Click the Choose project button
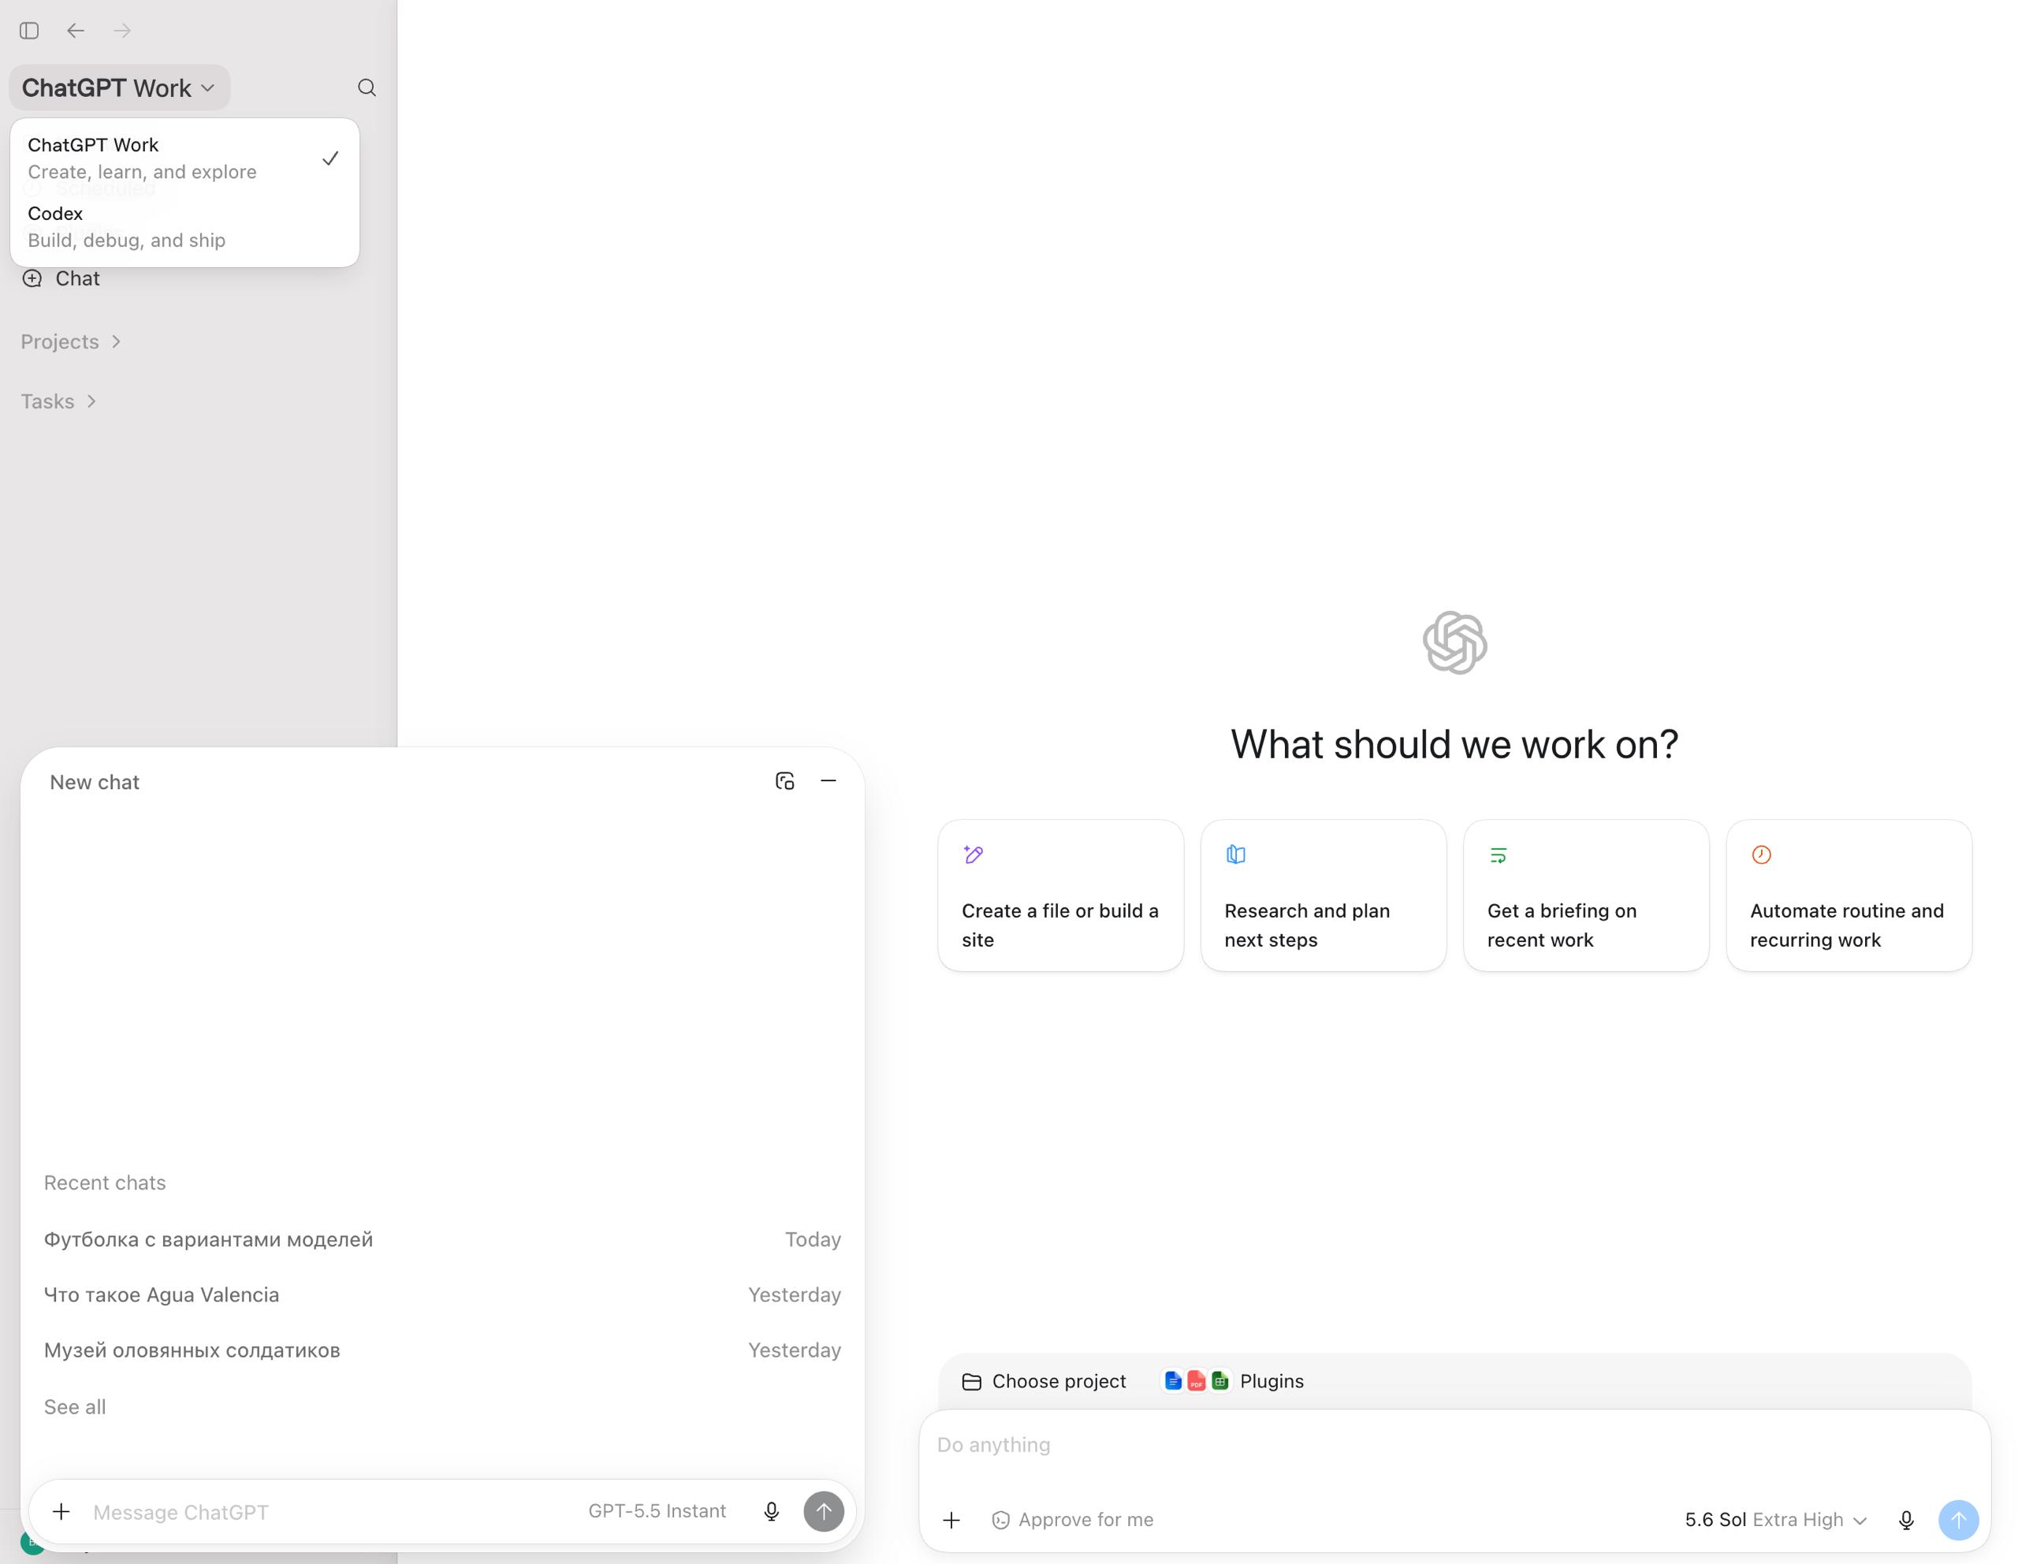This screenshot has width=2018, height=1564. click(x=1044, y=1381)
